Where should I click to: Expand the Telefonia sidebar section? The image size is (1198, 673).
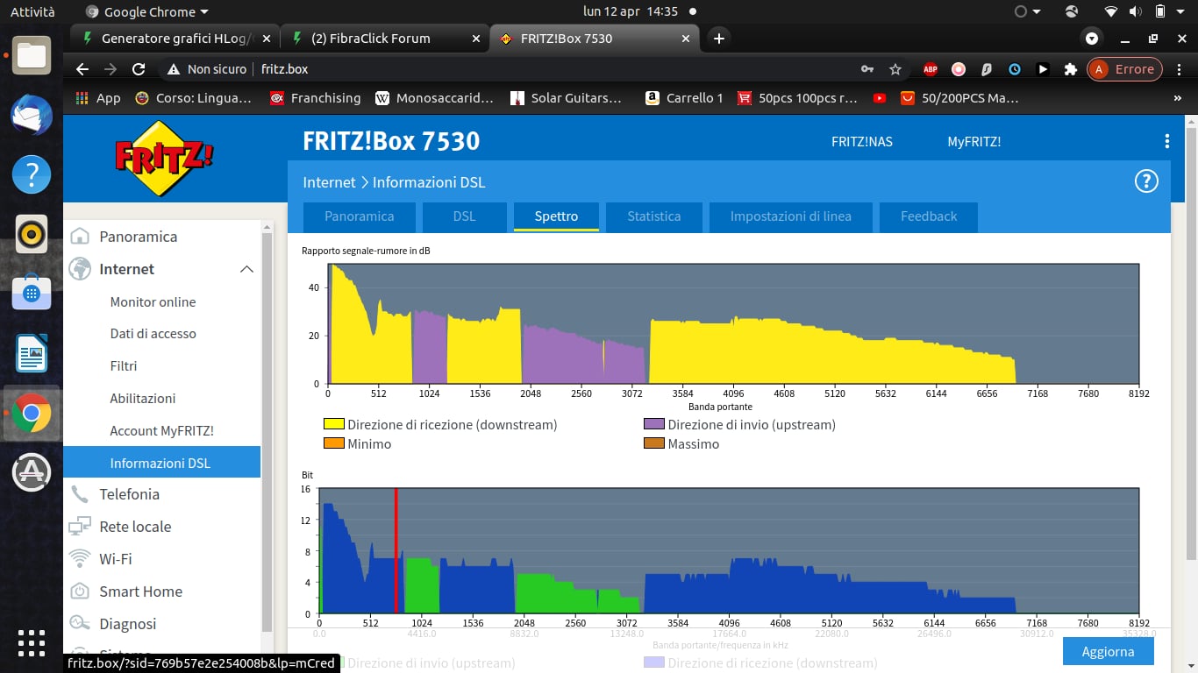[x=129, y=494]
